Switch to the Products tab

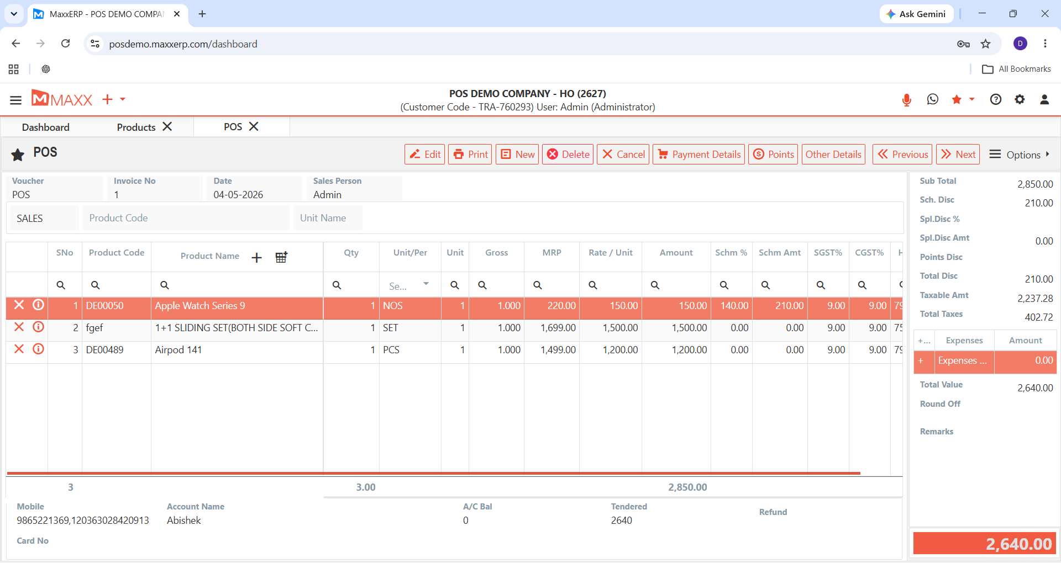click(136, 128)
